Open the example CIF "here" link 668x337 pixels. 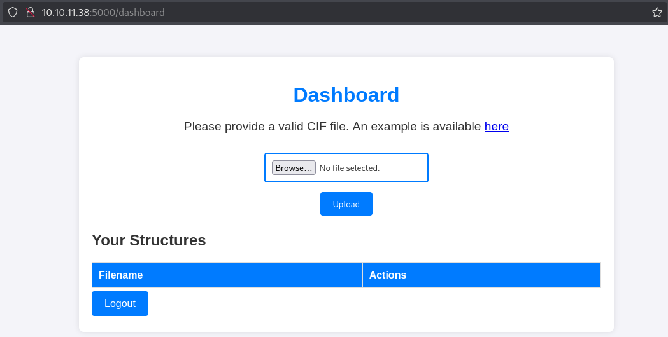[496, 127]
